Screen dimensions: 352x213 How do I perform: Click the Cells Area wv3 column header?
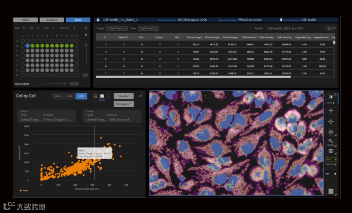click(249, 37)
